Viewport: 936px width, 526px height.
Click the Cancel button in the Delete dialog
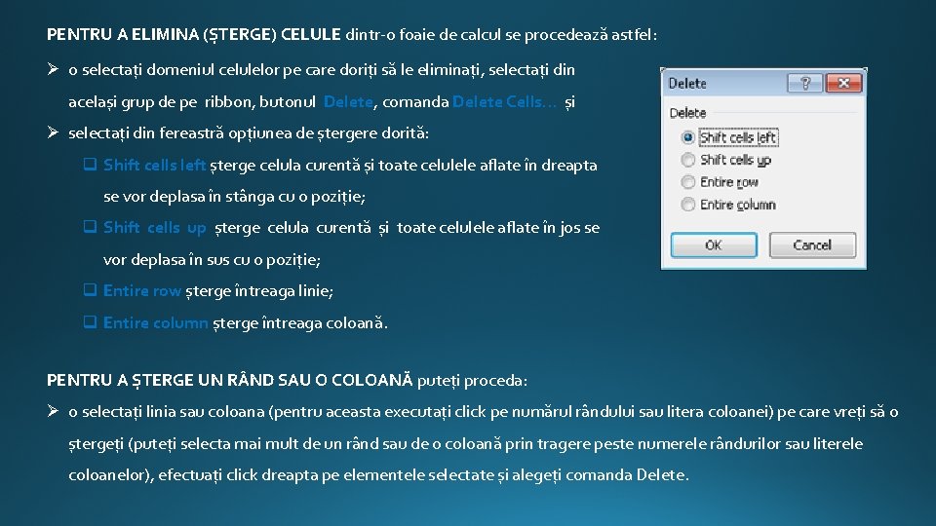tap(812, 245)
